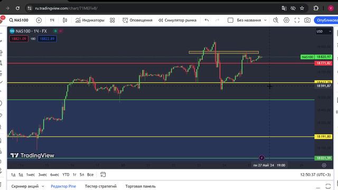
Task: Click purple lightning event marker
Action: point(261,158)
